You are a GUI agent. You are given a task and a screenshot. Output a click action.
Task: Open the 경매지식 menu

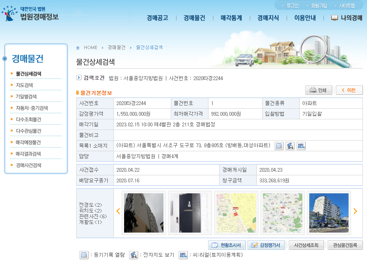tap(268, 18)
